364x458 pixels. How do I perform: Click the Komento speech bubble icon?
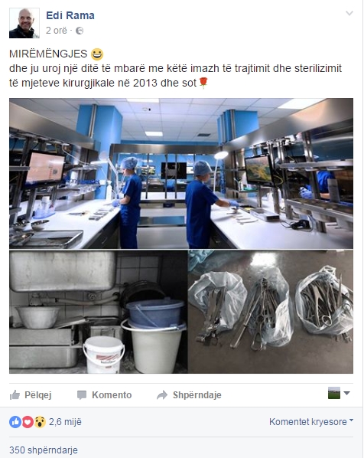pyautogui.click(x=82, y=395)
